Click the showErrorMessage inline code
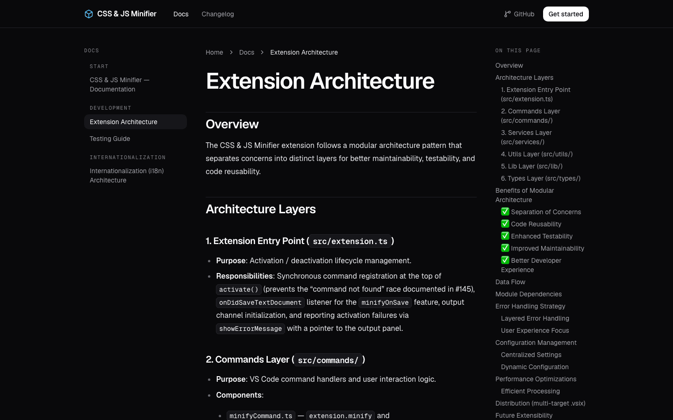673x420 pixels. [251, 329]
